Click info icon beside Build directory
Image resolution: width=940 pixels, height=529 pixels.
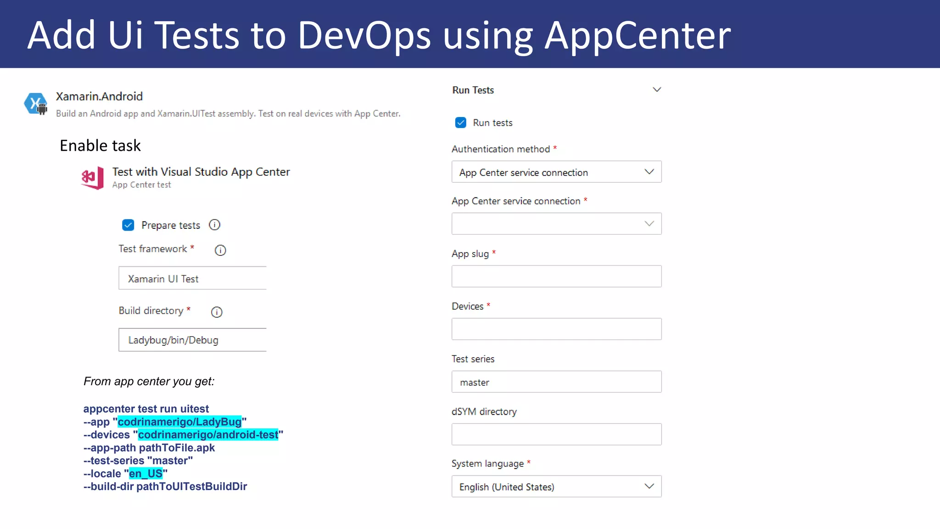click(217, 312)
